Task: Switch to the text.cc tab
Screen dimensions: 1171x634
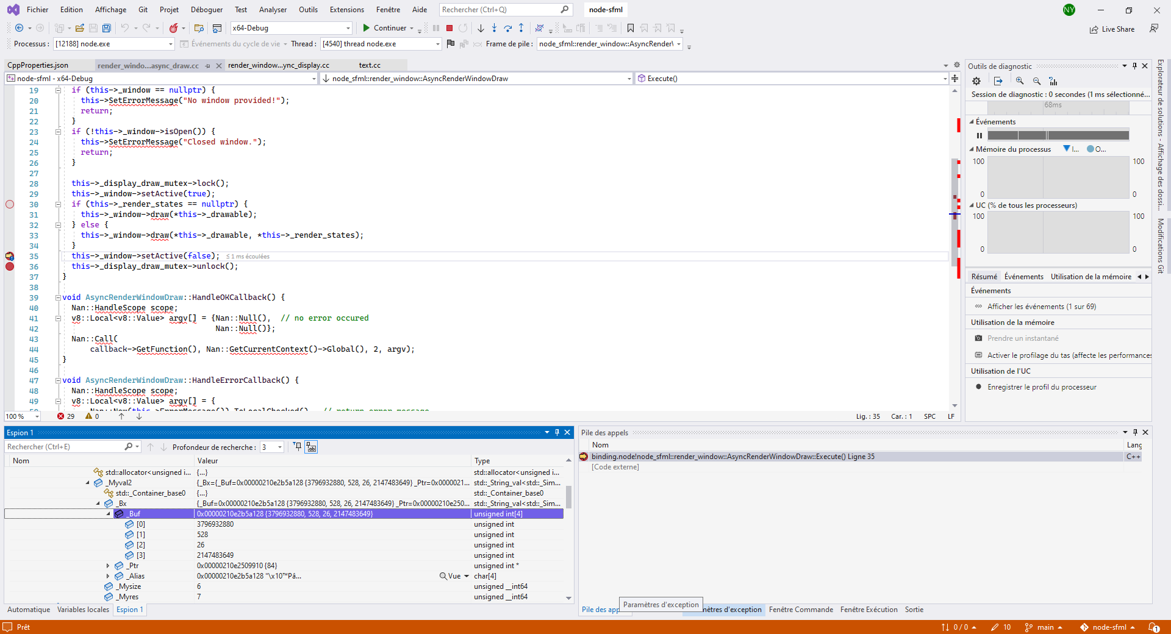Action: coord(370,65)
